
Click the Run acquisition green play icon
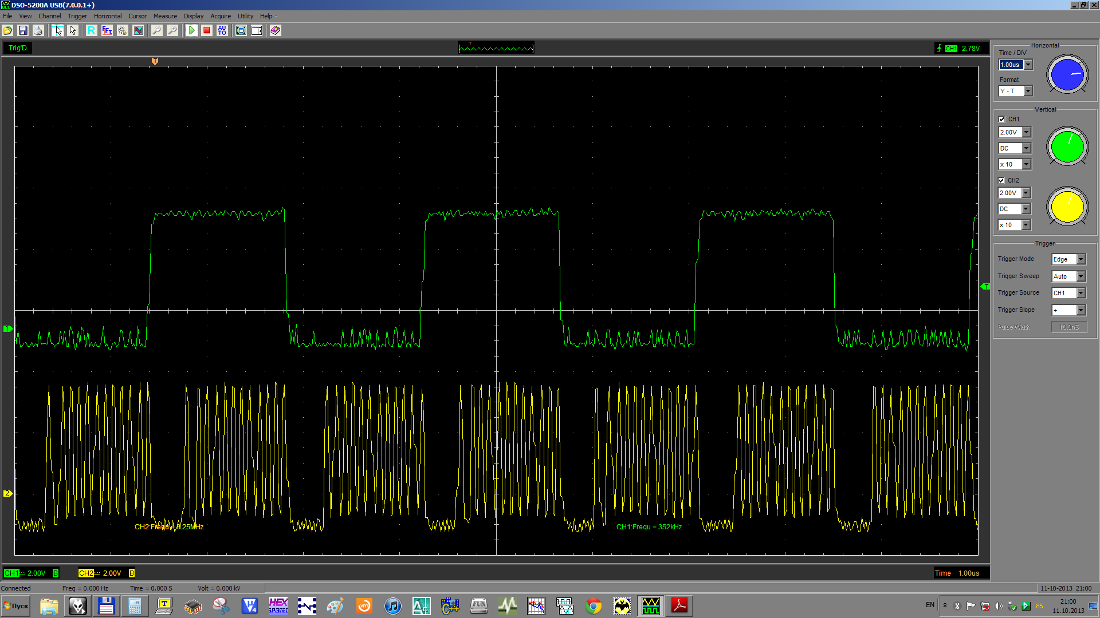[191, 30]
